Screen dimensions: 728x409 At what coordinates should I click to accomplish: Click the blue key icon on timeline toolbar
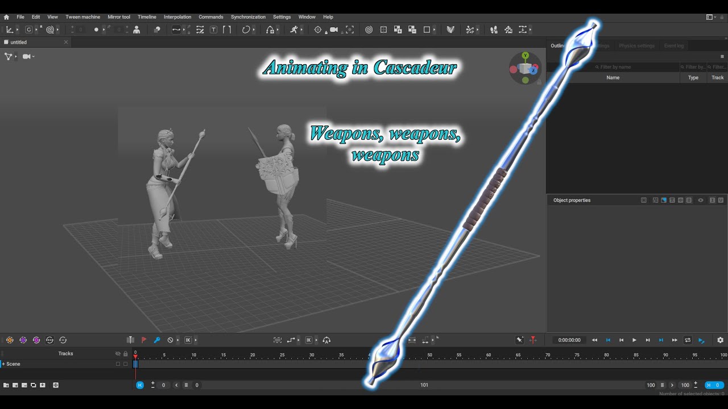click(x=157, y=340)
